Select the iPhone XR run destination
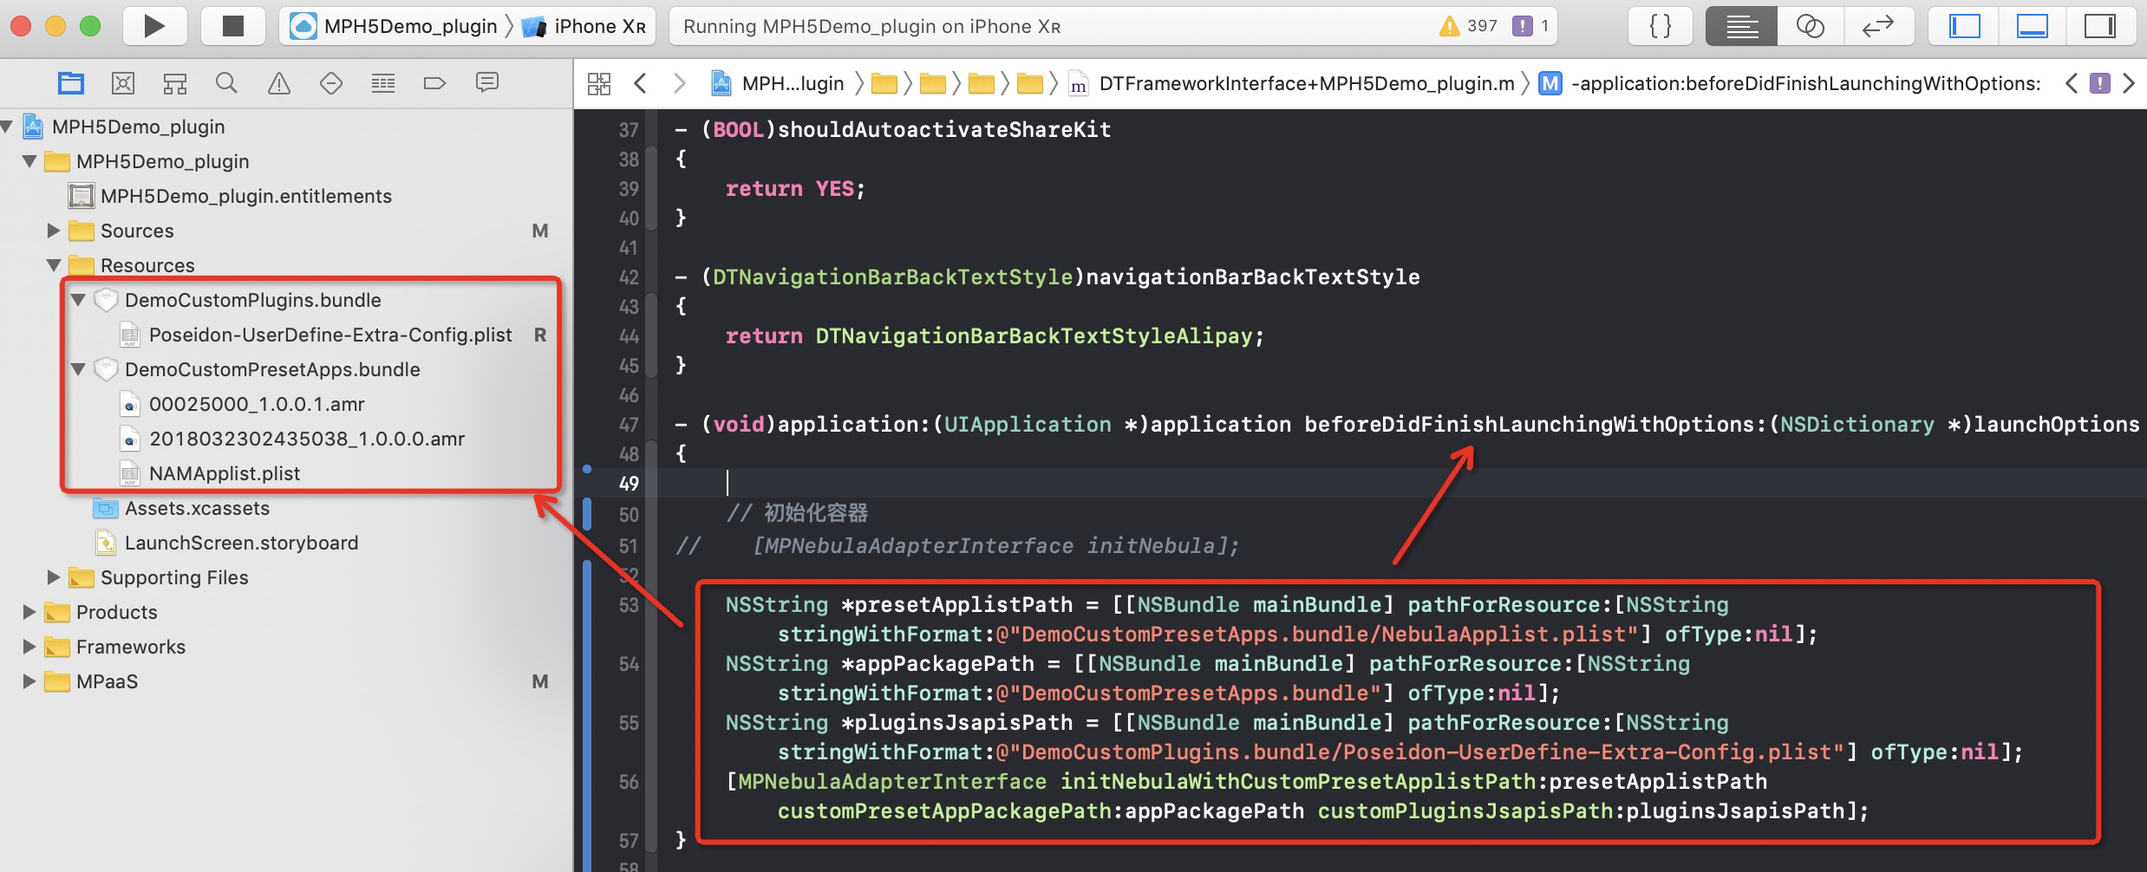This screenshot has height=872, width=2147. point(584,26)
